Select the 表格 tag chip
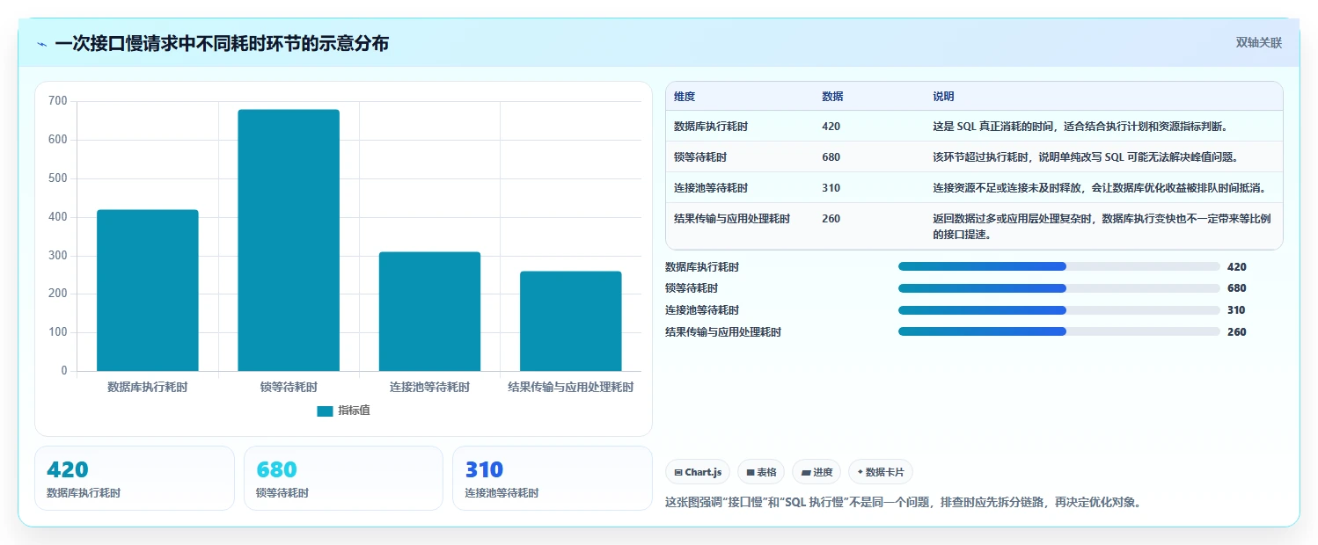This screenshot has height=545, width=1318. coord(761,472)
